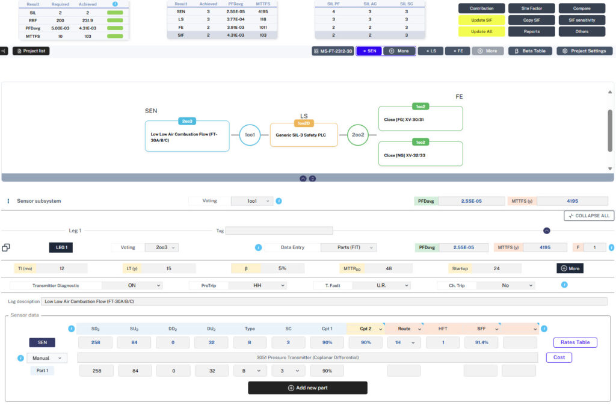Click the copy leg icon beside LEG 1
The width and height of the screenshot is (616, 411).
click(x=5, y=247)
